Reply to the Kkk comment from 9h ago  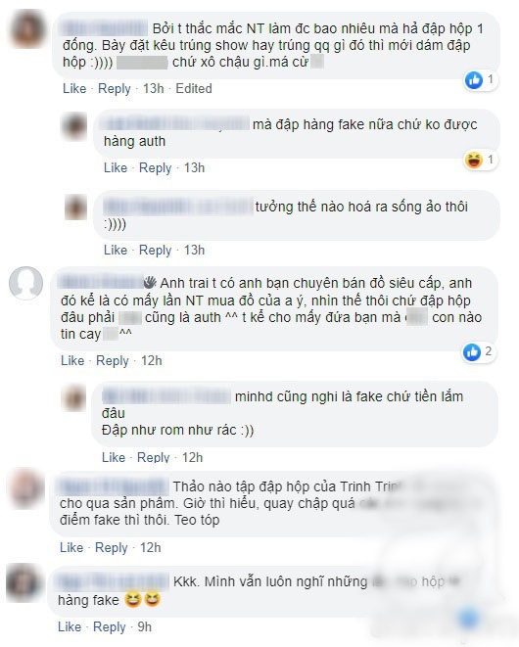pos(109,626)
